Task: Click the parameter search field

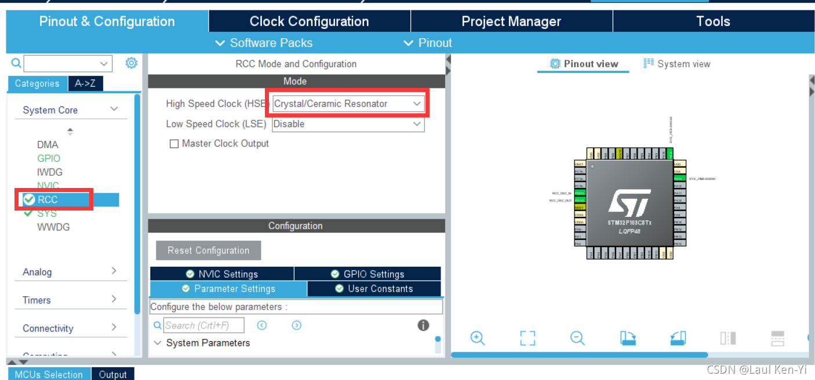Action: click(204, 326)
